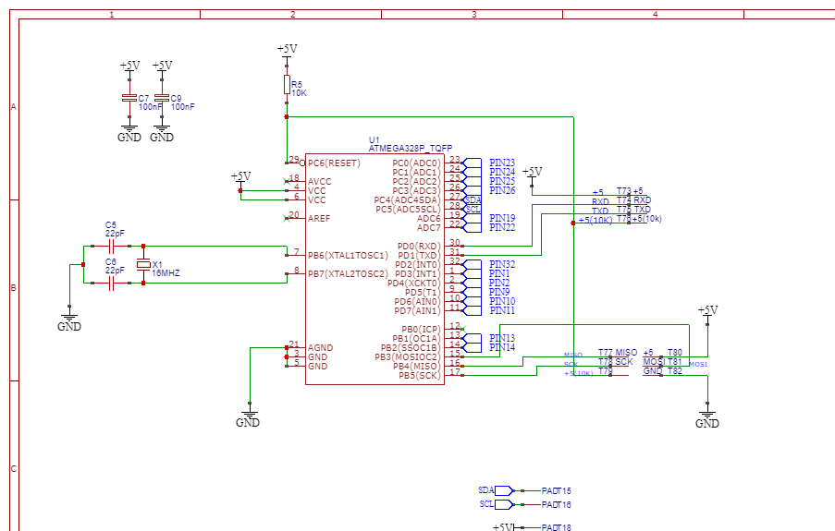Click the AGND pin label

(321, 347)
